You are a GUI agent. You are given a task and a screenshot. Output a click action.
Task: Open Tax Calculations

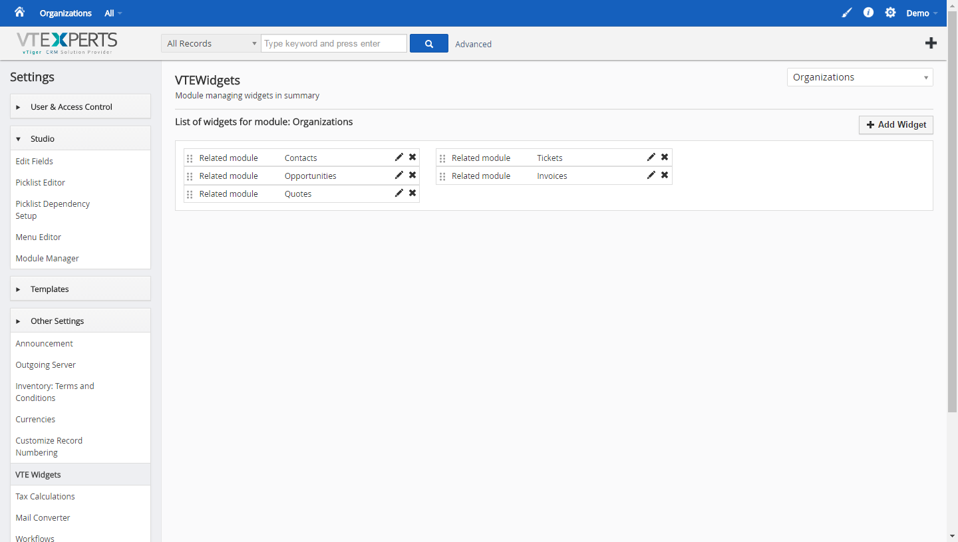click(45, 496)
